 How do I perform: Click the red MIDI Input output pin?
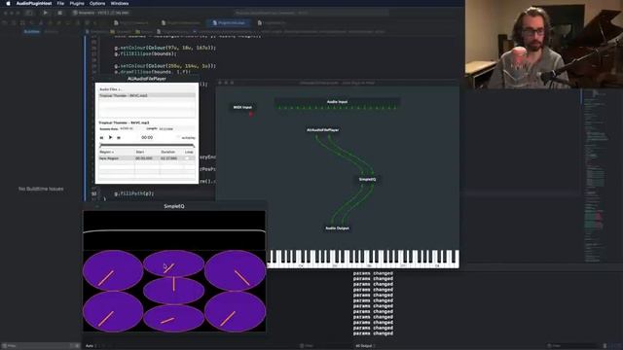click(x=251, y=114)
